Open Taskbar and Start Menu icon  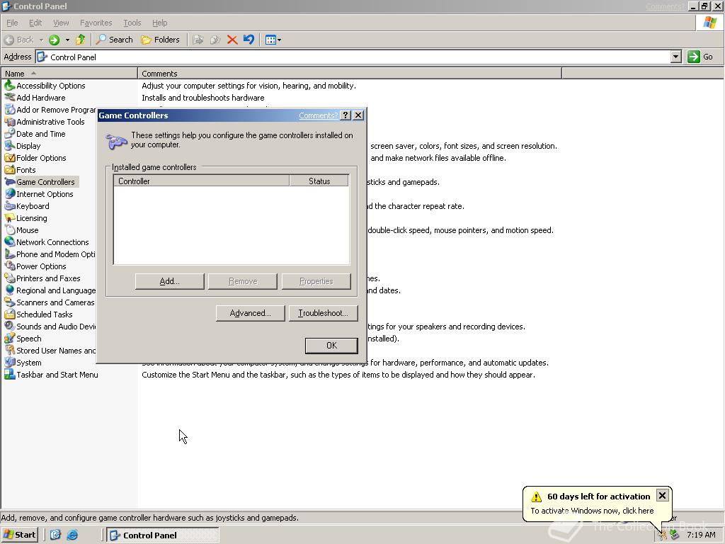(x=10, y=374)
